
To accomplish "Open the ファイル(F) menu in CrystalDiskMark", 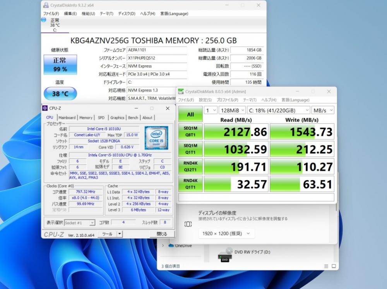I will (x=186, y=100).
